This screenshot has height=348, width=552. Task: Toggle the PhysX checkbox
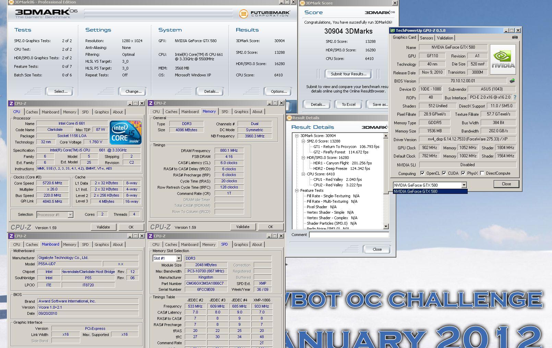[463, 173]
